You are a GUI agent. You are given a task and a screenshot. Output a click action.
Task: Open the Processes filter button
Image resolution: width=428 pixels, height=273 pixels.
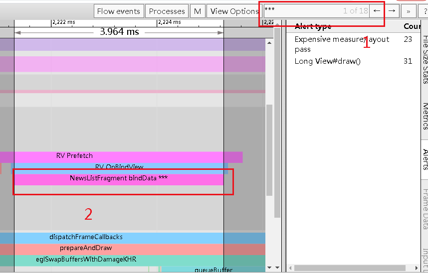(167, 11)
